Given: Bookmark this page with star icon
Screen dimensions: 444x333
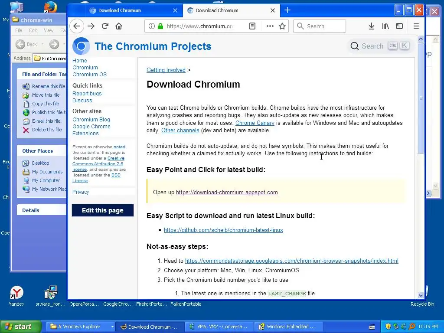Looking at the screenshot, I should click(282, 26).
